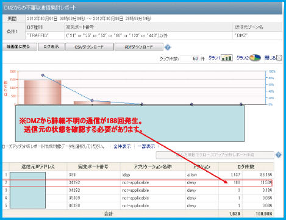Click the "TRAFFIC" log type value
The image size is (286, 220).
point(38,35)
